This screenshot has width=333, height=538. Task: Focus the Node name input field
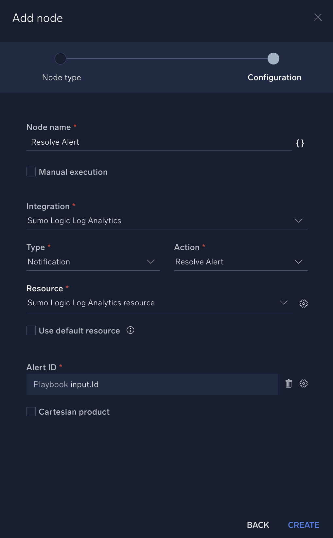pos(159,142)
